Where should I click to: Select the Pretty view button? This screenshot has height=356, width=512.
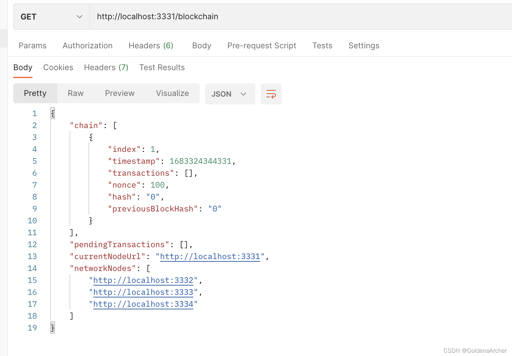point(35,93)
